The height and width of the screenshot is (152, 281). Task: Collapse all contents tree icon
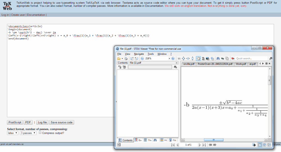click(x=124, y=67)
